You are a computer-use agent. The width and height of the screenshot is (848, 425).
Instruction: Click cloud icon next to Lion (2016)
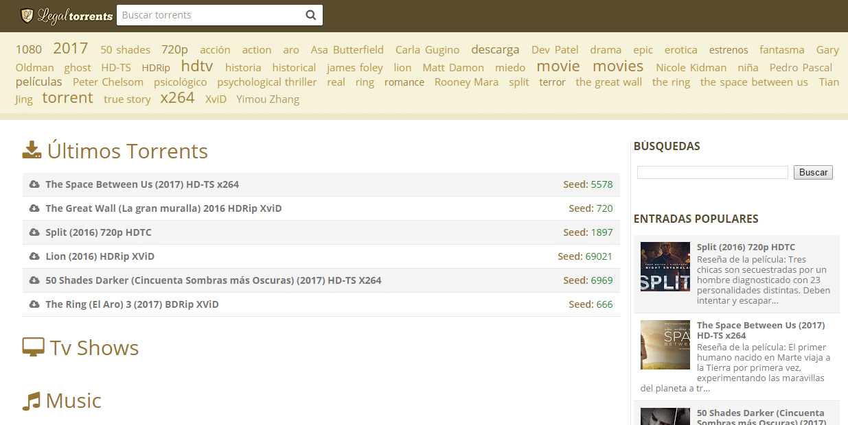pyautogui.click(x=34, y=256)
